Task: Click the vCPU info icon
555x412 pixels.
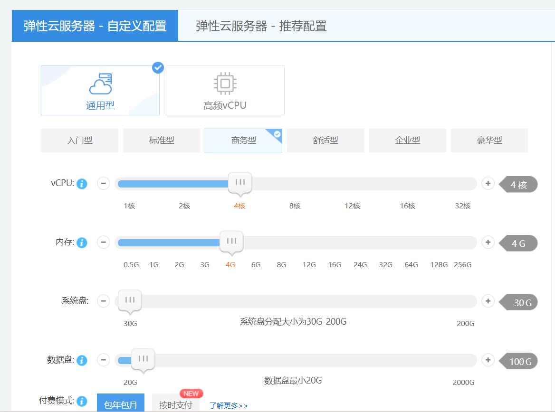Action: tap(82, 184)
